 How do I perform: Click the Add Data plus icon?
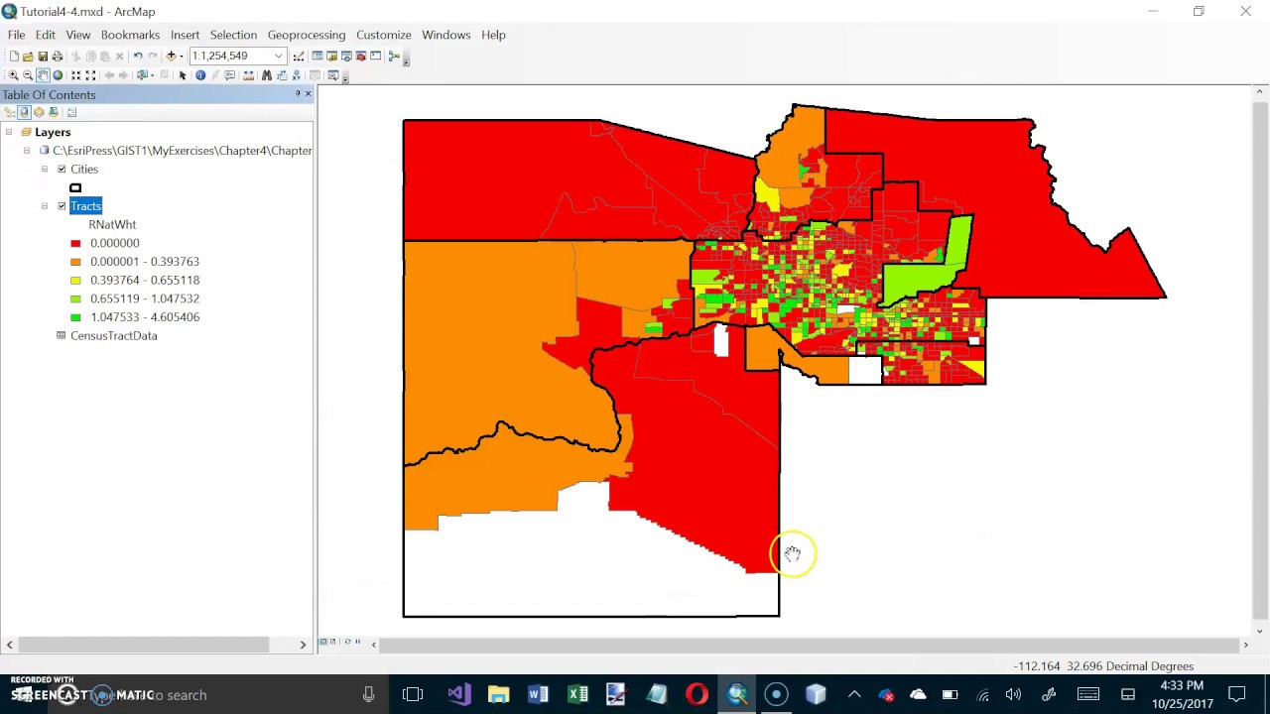pos(171,57)
